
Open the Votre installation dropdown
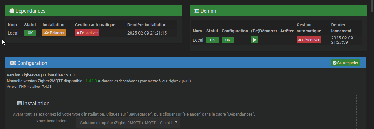coord(128,123)
